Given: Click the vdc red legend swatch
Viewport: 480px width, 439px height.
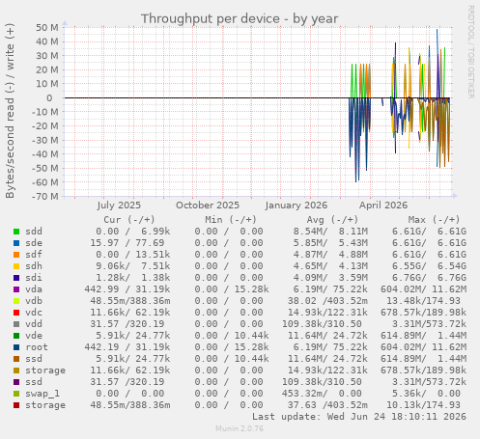Looking at the screenshot, I should pos(16,313).
